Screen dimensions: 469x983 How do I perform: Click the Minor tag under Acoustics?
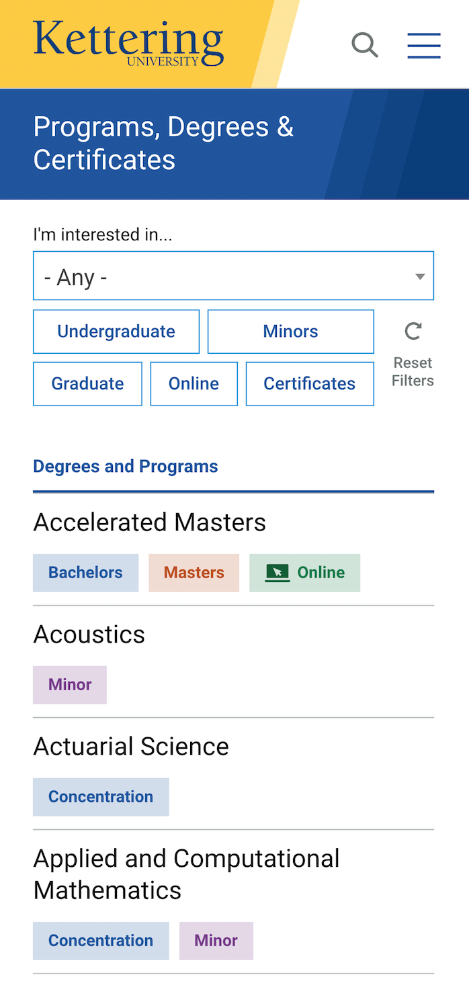click(x=69, y=684)
